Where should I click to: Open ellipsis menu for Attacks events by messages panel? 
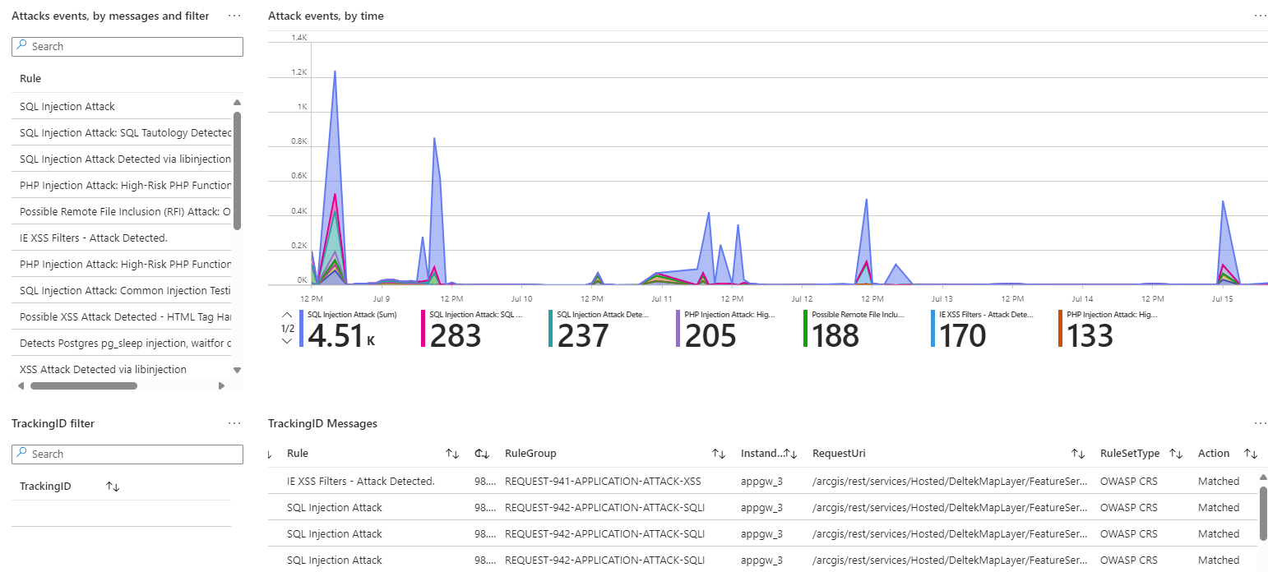[x=234, y=16]
